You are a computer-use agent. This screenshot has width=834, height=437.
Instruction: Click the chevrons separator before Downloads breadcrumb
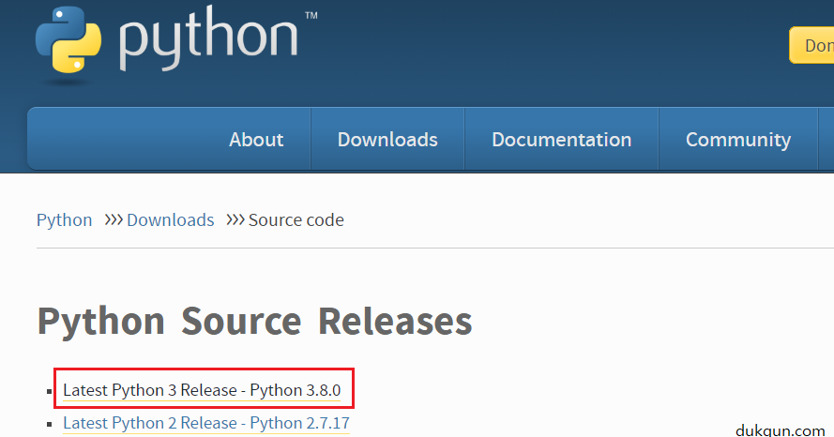[114, 219]
